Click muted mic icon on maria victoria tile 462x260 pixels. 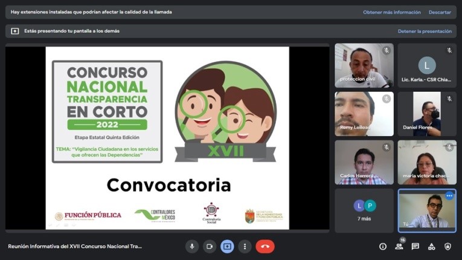tap(449, 148)
